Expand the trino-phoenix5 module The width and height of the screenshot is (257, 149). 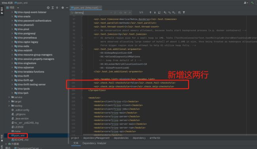12,25
